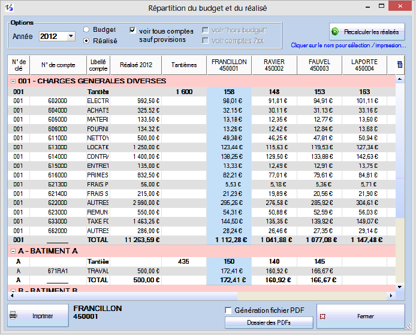Click the N° de compte column header
This screenshot has height=335, width=416.
point(58,65)
